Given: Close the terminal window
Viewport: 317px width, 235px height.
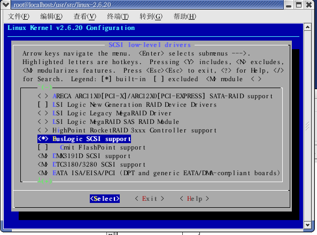Looking at the screenshot, I should tap(308, 5).
